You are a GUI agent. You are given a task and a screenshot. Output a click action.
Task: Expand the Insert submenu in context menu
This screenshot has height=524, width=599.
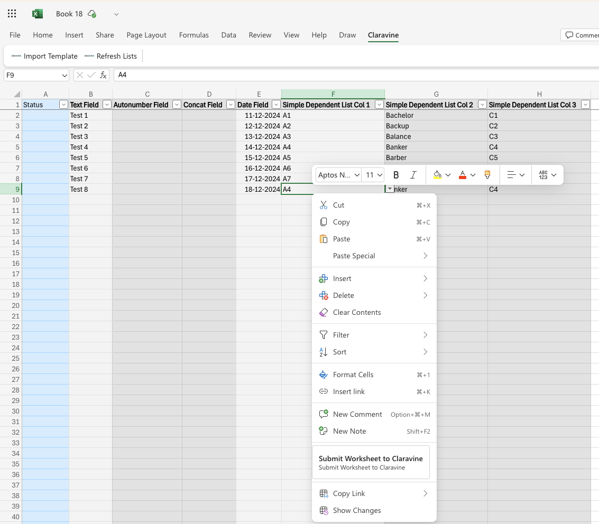(x=374, y=278)
